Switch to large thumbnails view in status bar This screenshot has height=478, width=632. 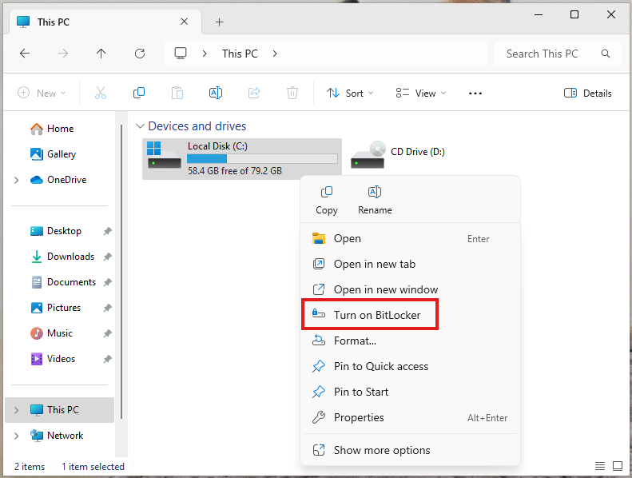click(x=617, y=466)
